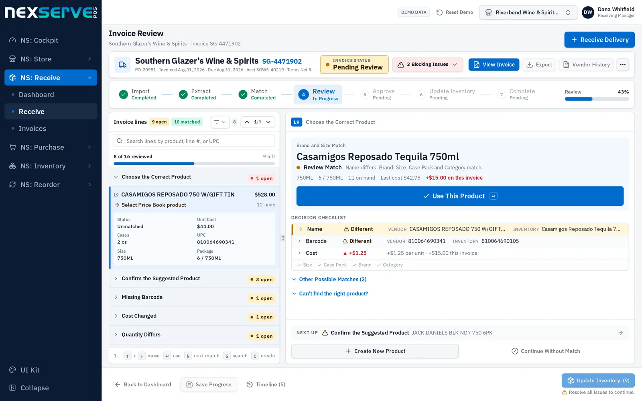Go to Next Up arrow icon
Image resolution: width=642 pixels, height=401 pixels.
click(620, 333)
